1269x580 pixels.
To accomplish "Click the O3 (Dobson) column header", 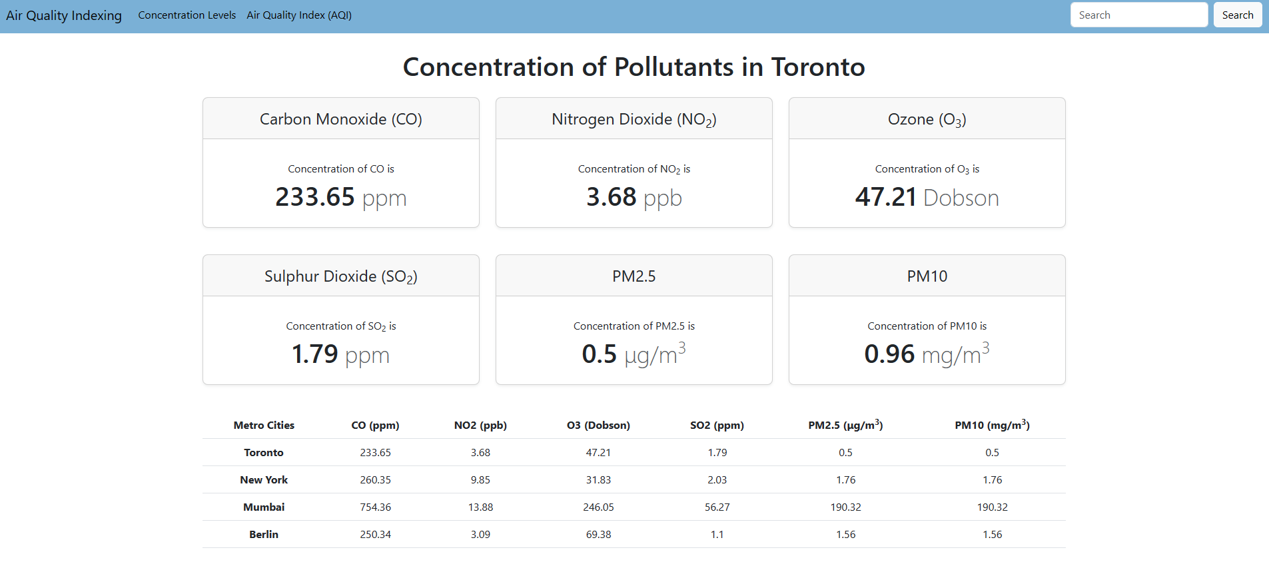I will (x=598, y=426).
